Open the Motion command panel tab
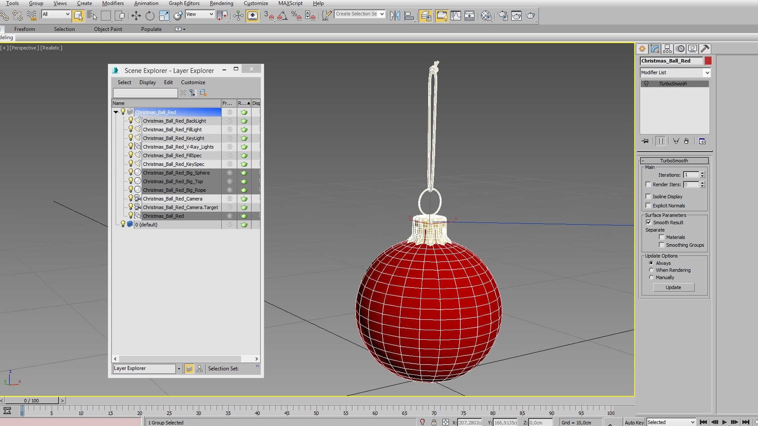The height and width of the screenshot is (426, 758). 680,49
